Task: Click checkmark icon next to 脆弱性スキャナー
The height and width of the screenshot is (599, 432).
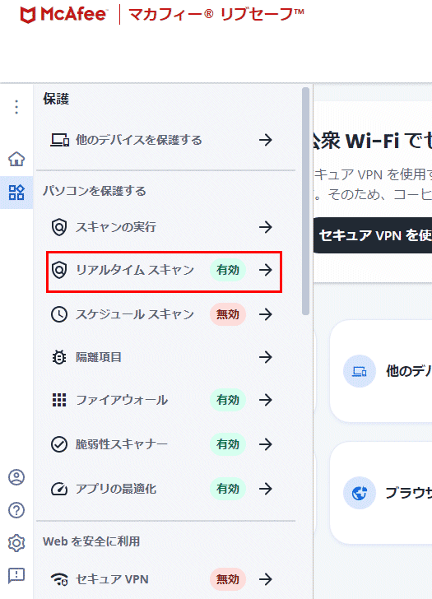Action: 59,444
